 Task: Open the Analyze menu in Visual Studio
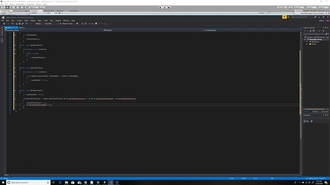pyautogui.click(x=58, y=21)
